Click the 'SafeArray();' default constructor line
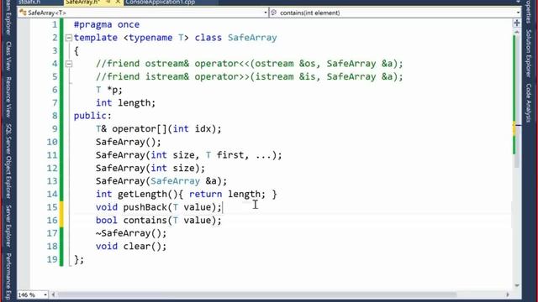Viewport: 538px width, 302px height. 129,142
